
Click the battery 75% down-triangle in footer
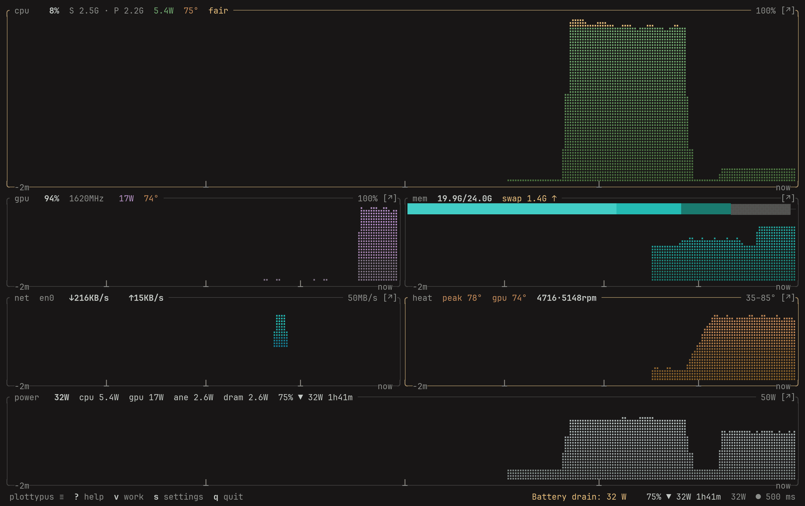click(x=669, y=497)
